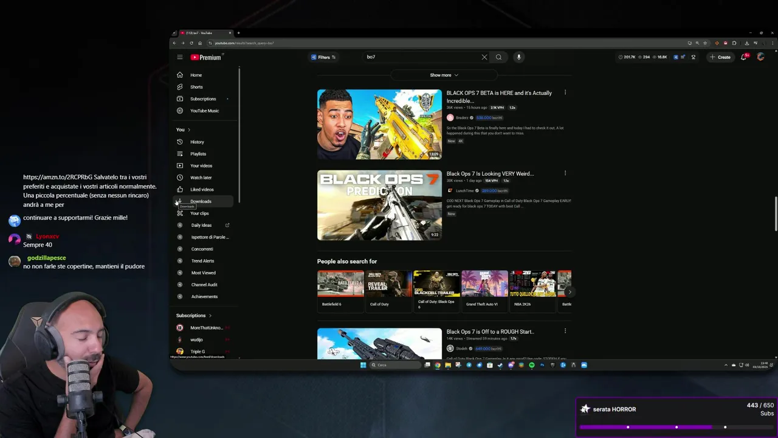Start voice search with microphone
Screen dimensions: 778x438
click(x=518, y=57)
